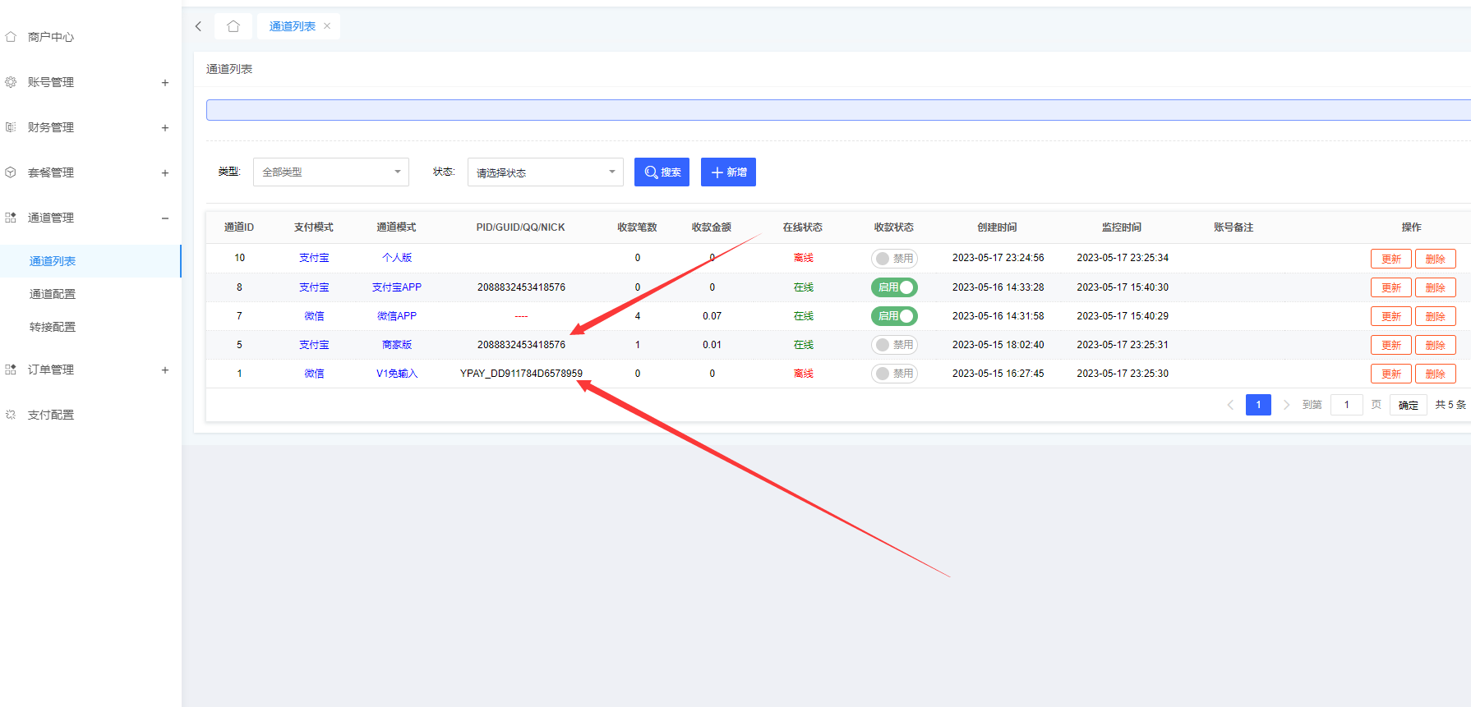Click the back arrow beside the tabs

point(199,26)
